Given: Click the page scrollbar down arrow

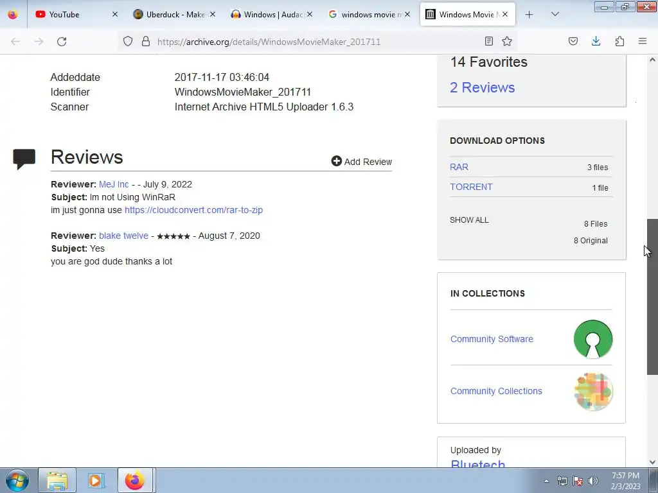Looking at the screenshot, I should (x=652, y=462).
